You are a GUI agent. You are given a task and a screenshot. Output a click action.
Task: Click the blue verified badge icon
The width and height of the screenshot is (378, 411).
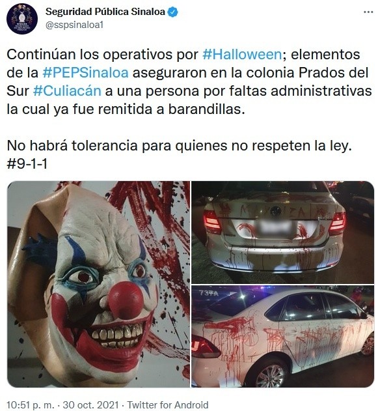tap(173, 12)
